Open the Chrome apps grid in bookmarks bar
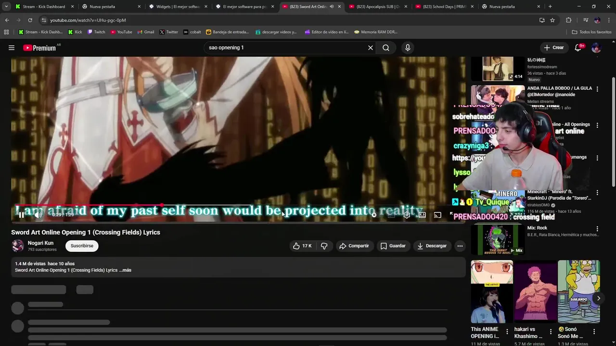This screenshot has height=346, width=616. pyautogui.click(x=6, y=32)
